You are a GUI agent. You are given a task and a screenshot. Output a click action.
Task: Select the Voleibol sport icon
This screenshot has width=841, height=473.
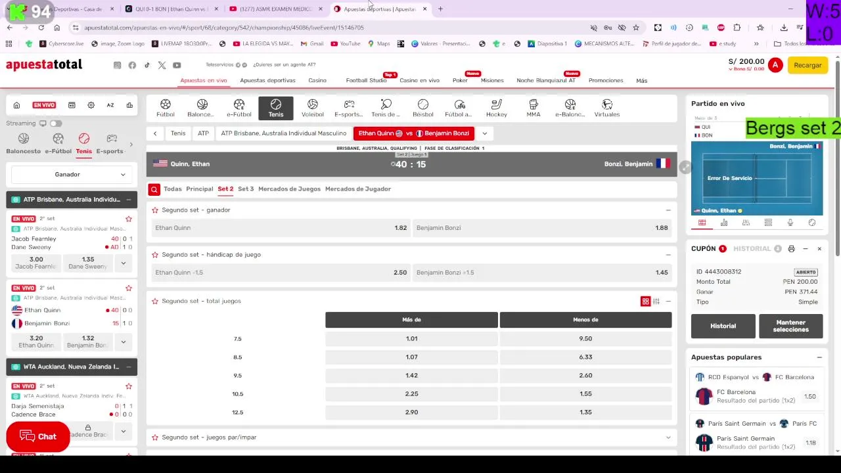[313, 108]
